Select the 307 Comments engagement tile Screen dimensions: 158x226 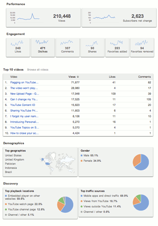(68, 48)
